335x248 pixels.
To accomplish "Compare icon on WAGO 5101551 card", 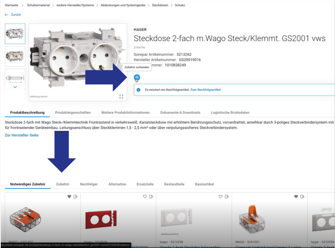I will tap(302, 196).
